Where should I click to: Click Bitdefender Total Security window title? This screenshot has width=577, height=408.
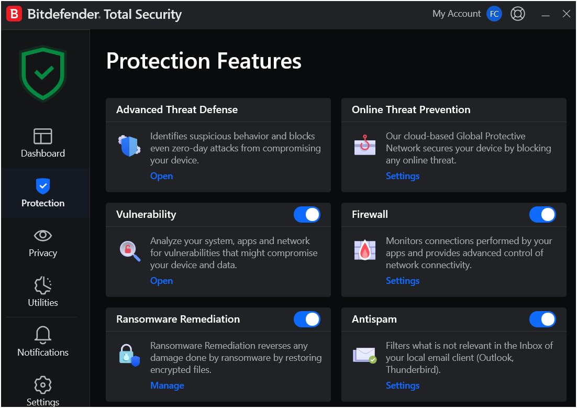pyautogui.click(x=105, y=14)
